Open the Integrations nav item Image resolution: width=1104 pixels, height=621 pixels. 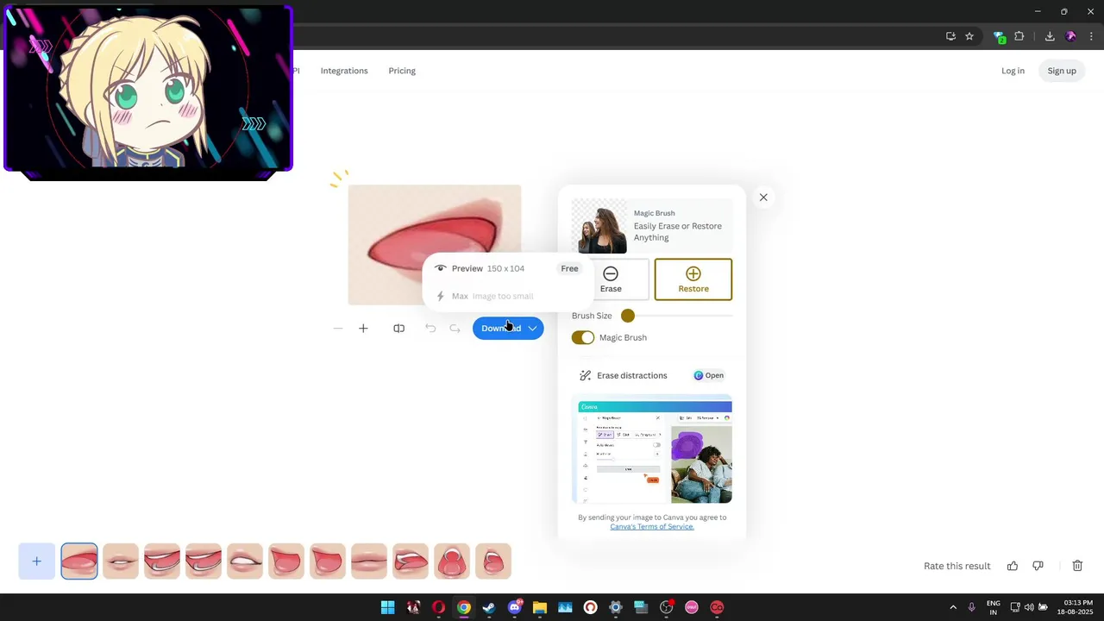click(344, 71)
